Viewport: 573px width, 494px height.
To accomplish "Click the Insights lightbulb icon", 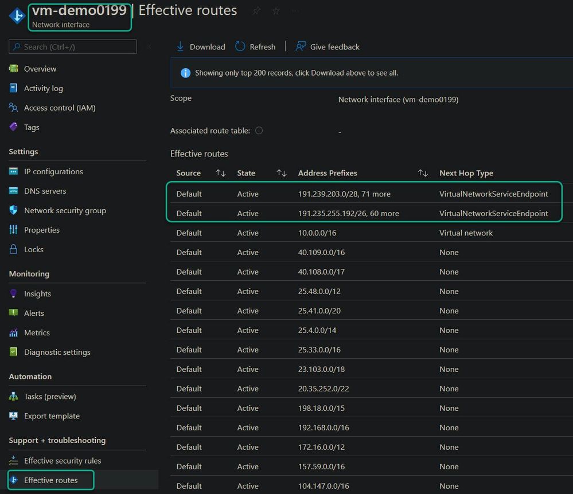I will (x=14, y=293).
